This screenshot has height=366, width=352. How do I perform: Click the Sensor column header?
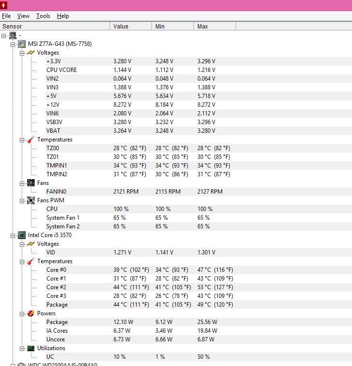click(x=55, y=26)
